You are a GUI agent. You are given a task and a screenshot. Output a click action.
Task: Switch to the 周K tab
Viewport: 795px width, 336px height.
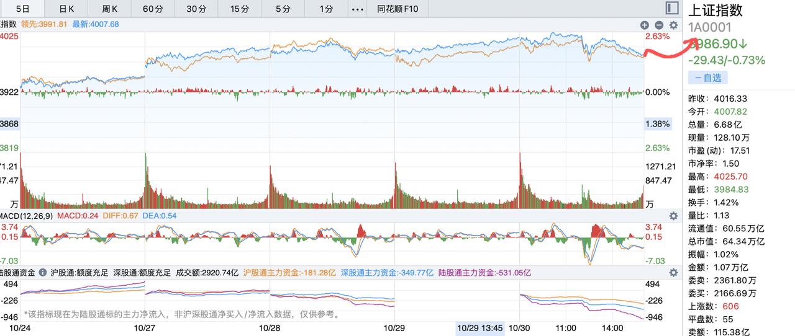110,9
